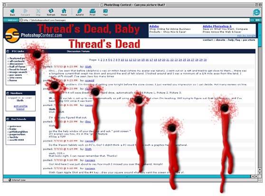Open the illnc username link
265x196 pixels.
[88, 122]
